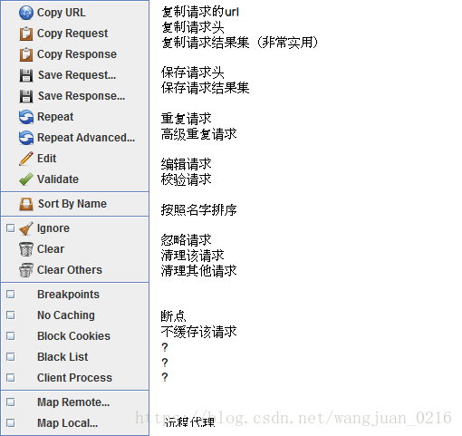Click the floppy disk icon for Save Request

(26, 75)
